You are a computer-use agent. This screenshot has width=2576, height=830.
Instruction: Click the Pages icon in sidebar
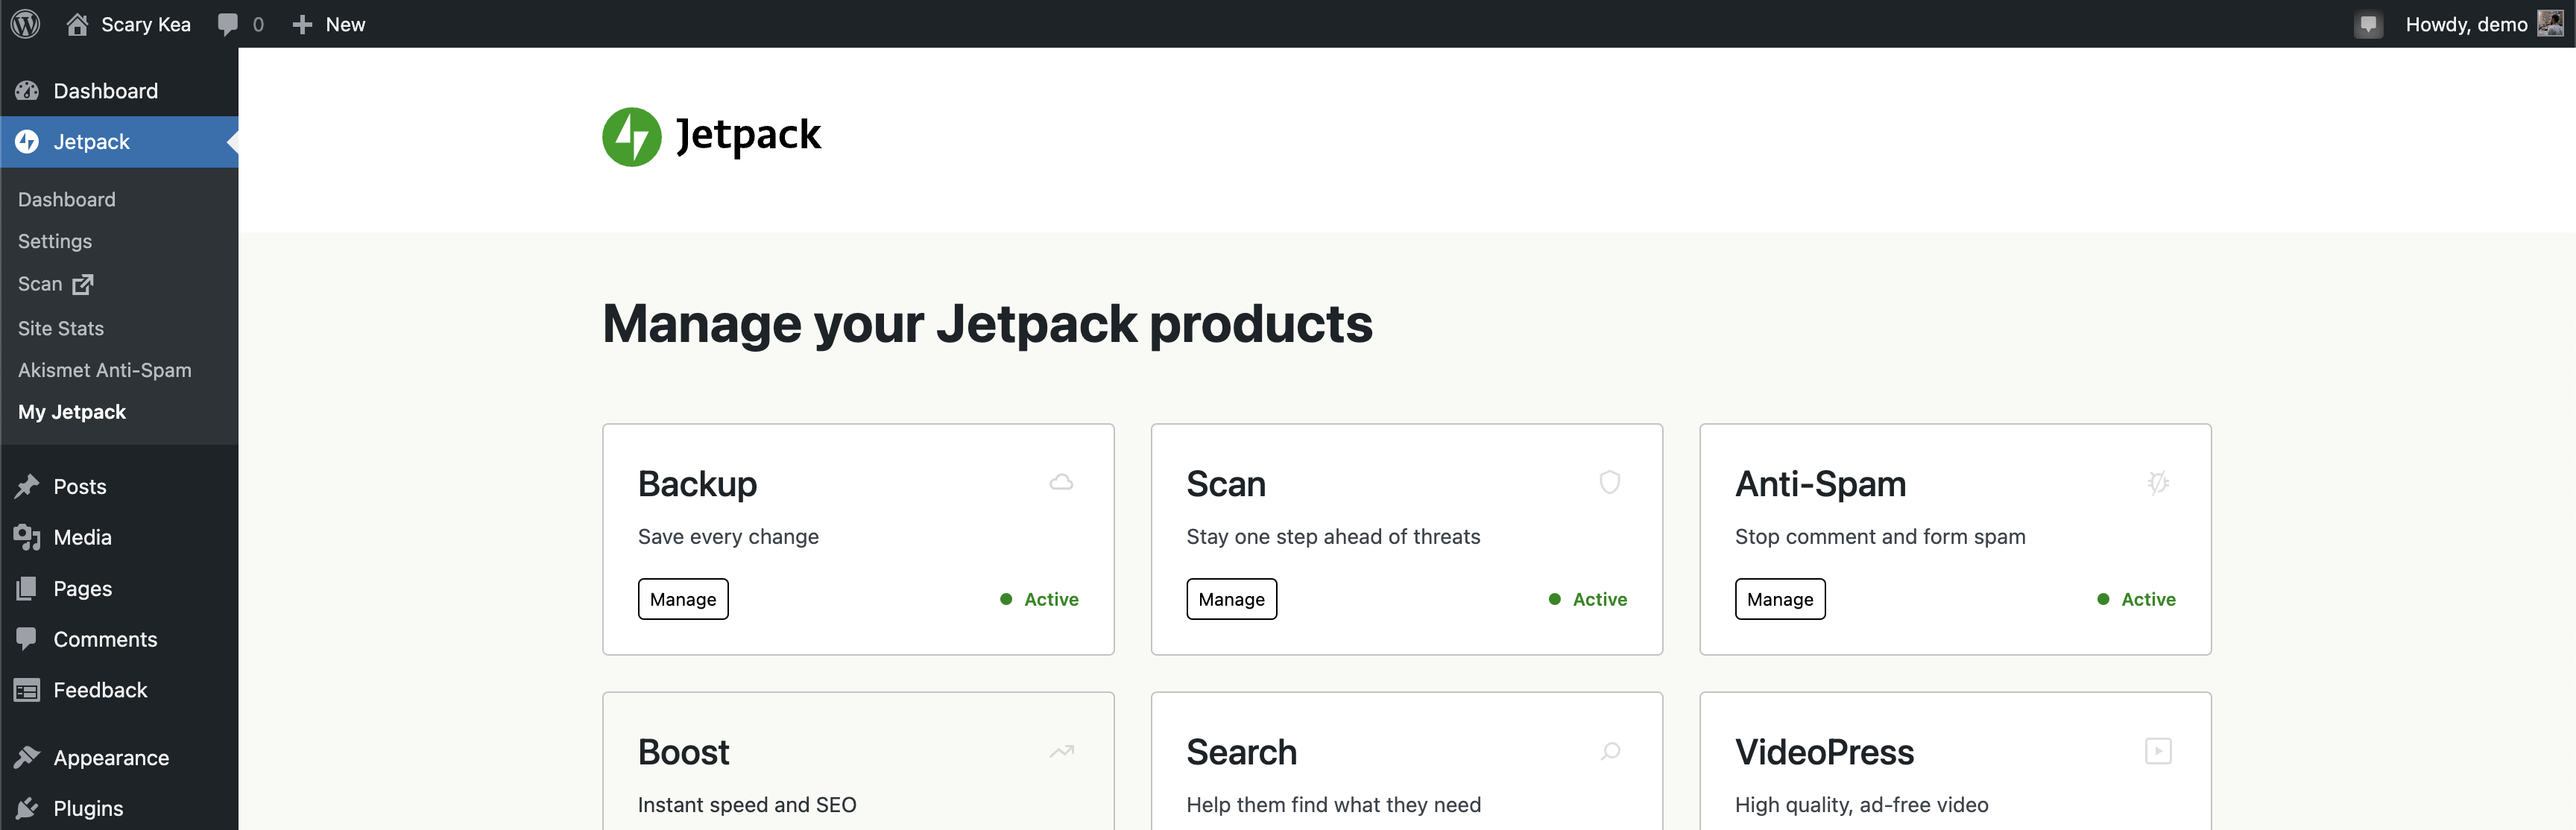(x=27, y=588)
